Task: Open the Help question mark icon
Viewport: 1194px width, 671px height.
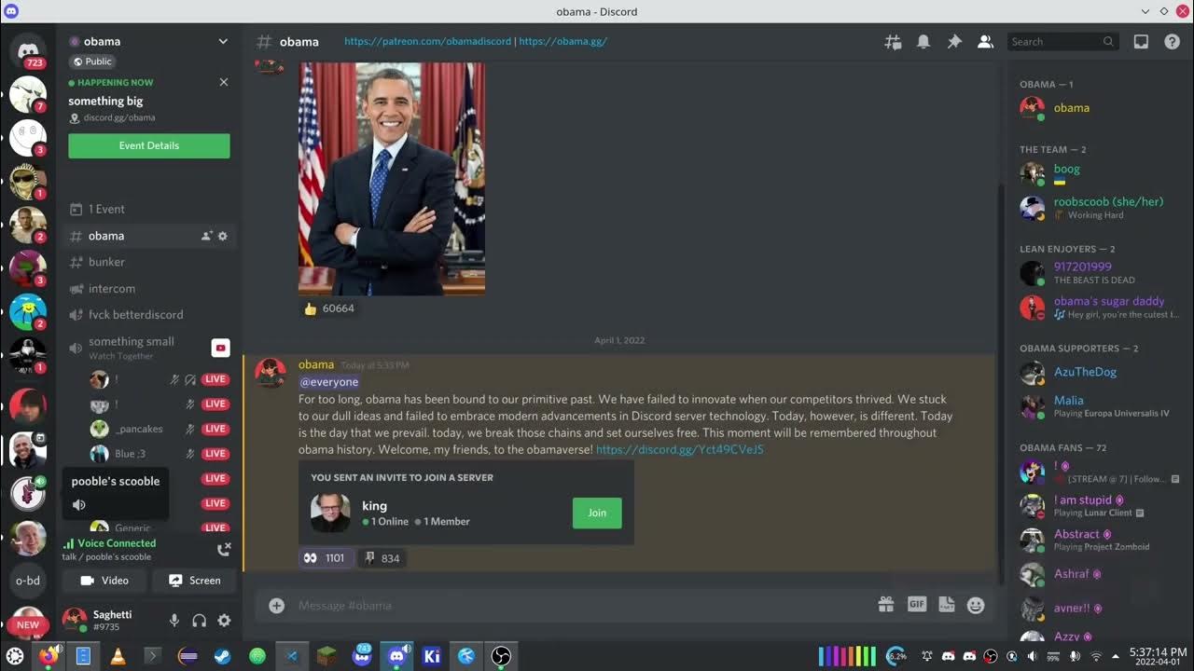Action: pos(1173,42)
